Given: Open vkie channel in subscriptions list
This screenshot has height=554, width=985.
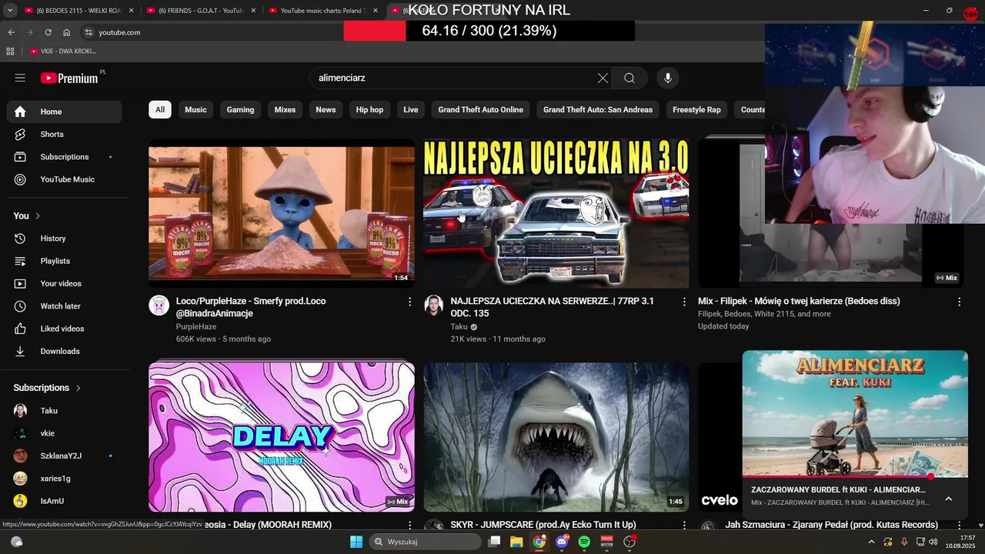Looking at the screenshot, I should click(x=65, y=433).
